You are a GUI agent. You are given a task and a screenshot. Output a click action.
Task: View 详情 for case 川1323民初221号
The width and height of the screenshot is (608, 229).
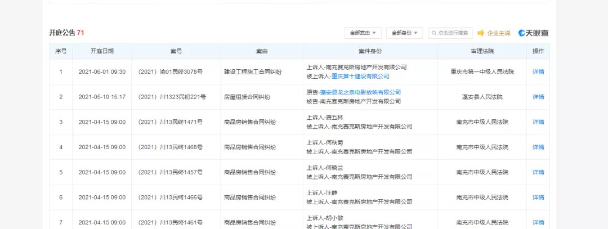pos(538,97)
